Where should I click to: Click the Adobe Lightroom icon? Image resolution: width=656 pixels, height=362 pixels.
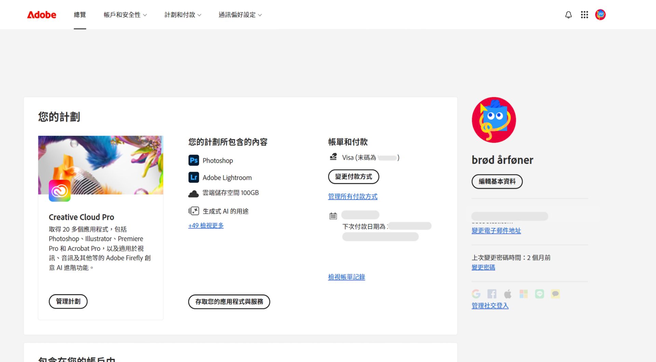pyautogui.click(x=194, y=177)
